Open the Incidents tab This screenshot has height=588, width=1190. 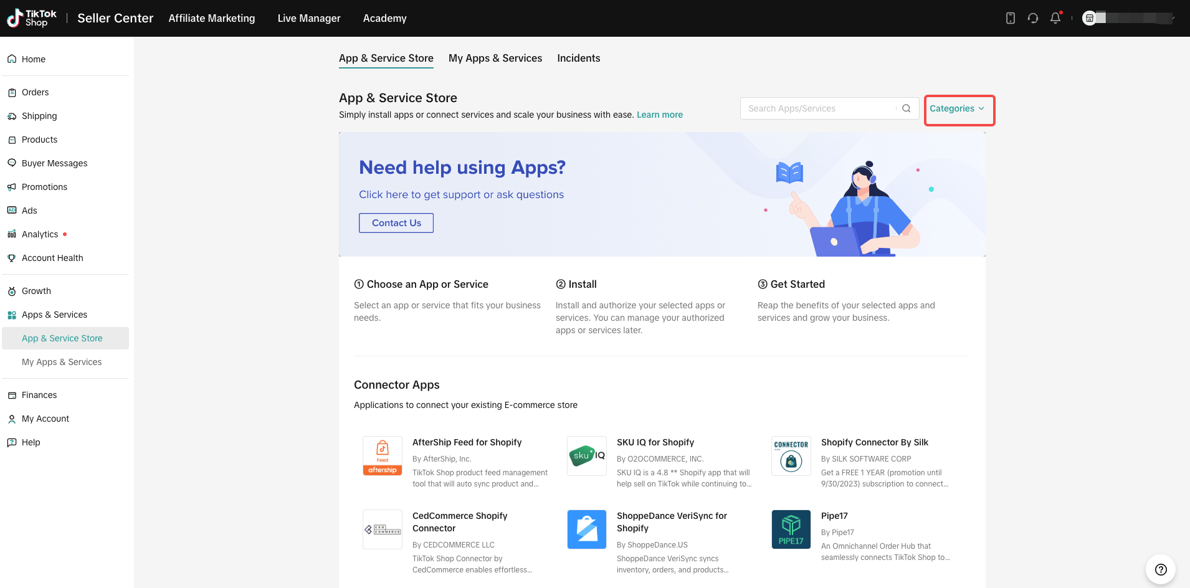pyautogui.click(x=578, y=58)
